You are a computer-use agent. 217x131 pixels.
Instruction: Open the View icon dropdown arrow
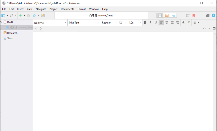coord(7,15)
